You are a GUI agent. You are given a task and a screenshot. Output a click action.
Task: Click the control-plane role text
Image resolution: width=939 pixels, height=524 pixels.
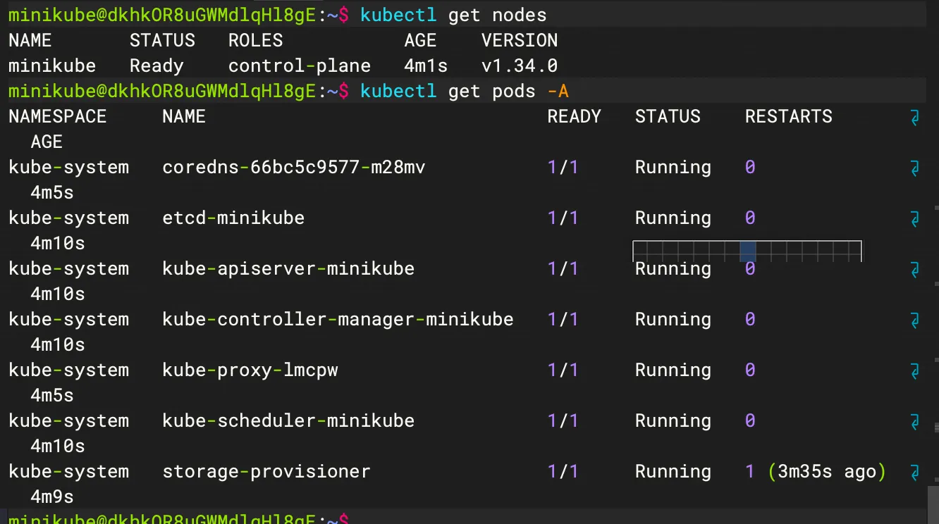point(299,65)
